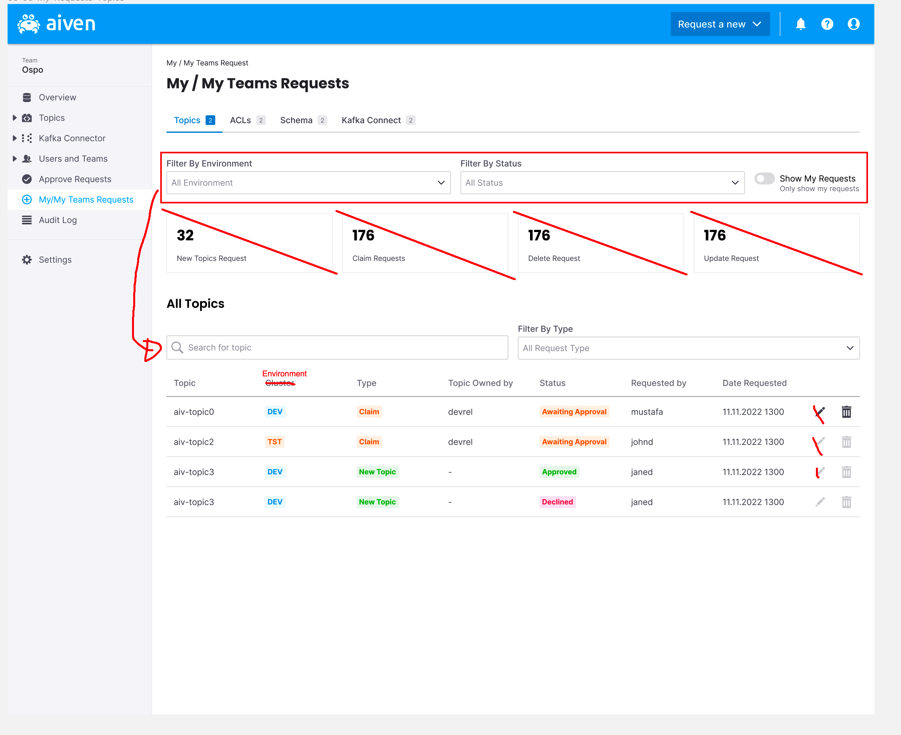Click the Search for topic field
Image resolution: width=901 pixels, height=735 pixels.
(337, 348)
